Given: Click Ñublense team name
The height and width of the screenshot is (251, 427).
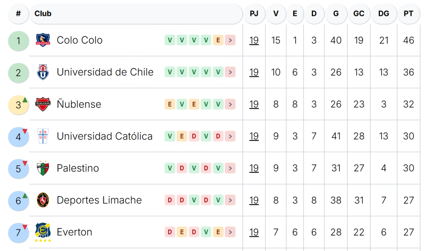Looking at the screenshot, I should pos(79,104).
